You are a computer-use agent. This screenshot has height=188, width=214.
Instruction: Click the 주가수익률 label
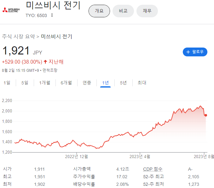coord(84,177)
